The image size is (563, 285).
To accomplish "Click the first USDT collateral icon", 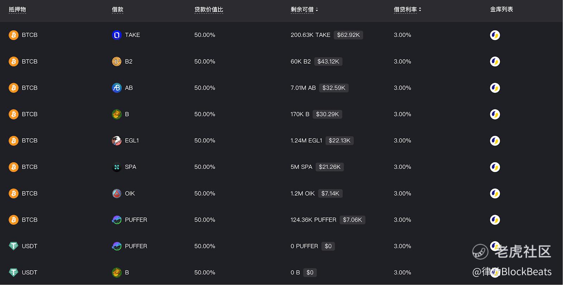I will pyautogui.click(x=13, y=246).
